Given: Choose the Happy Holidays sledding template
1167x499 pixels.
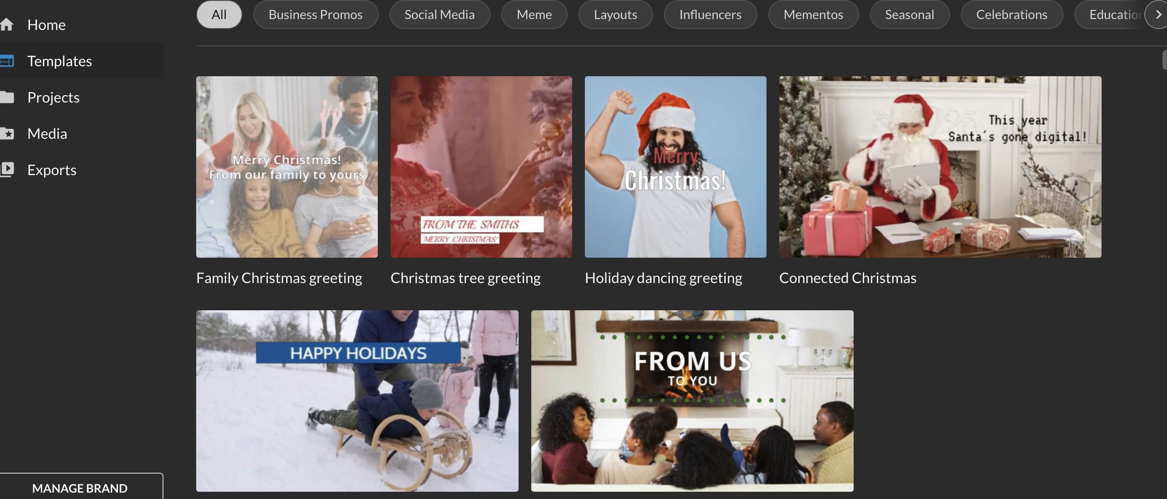Looking at the screenshot, I should click(x=357, y=401).
